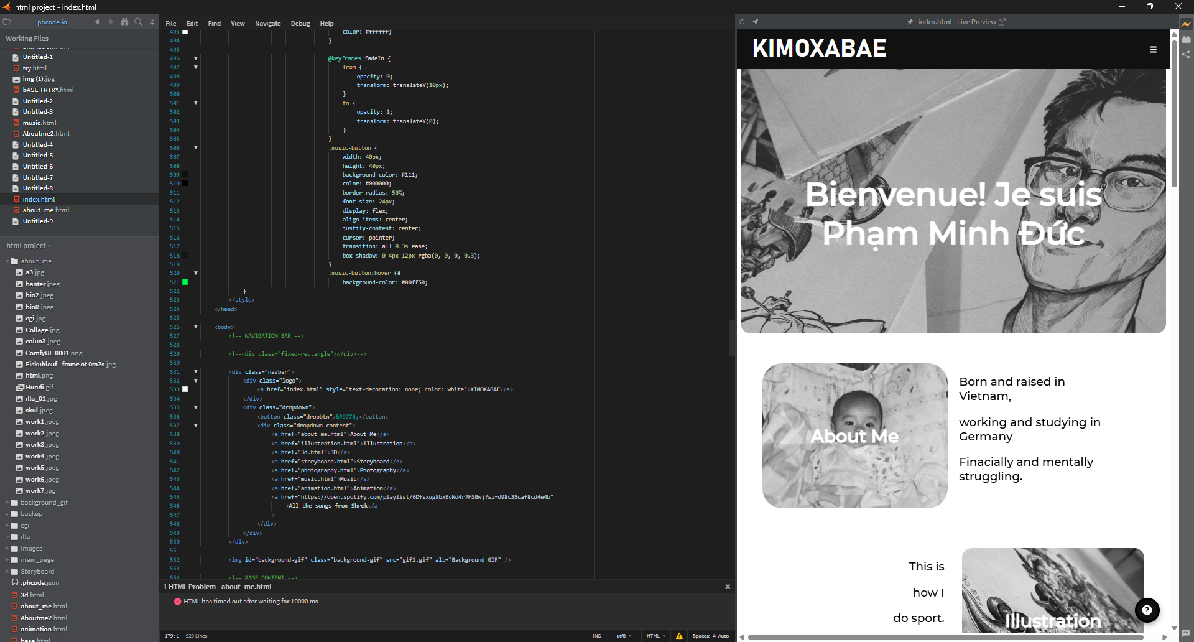Viewport: 1194px width, 642px height.
Task: Click the phcode.io link
Action: point(52,22)
